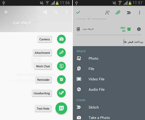The width and height of the screenshot is (145, 120).
Task: Tap the left status bar clock 11:56
Action: pyautogui.click(x=65, y=3)
